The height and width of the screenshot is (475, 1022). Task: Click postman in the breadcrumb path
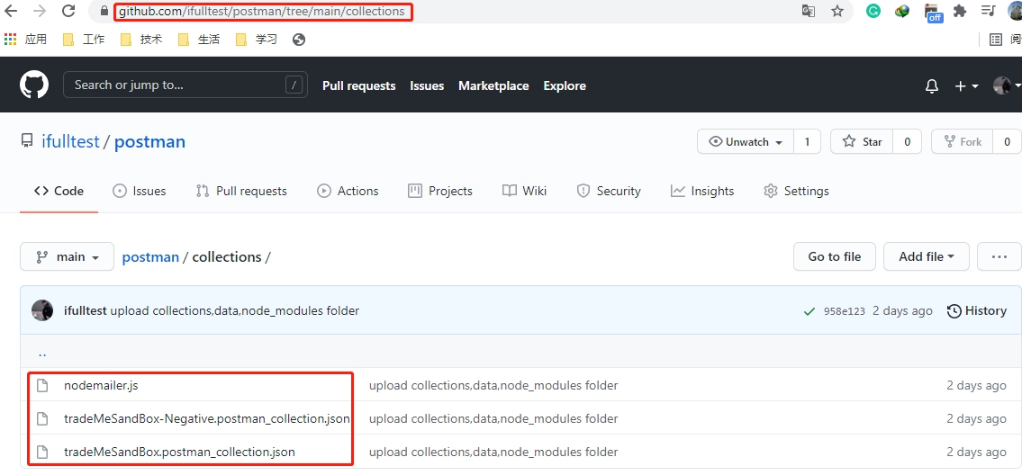click(150, 256)
